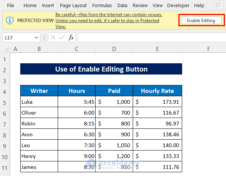Click the formula bar enter checkmark icon
Viewport: 226px width, 176px height.
[62, 37]
